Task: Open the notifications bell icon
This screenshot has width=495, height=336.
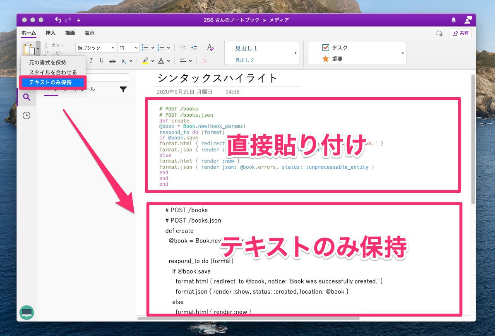Action: click(454, 20)
